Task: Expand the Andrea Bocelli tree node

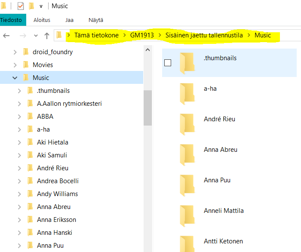Action: (19, 181)
